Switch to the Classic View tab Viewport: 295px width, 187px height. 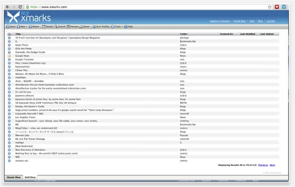tap(14, 177)
